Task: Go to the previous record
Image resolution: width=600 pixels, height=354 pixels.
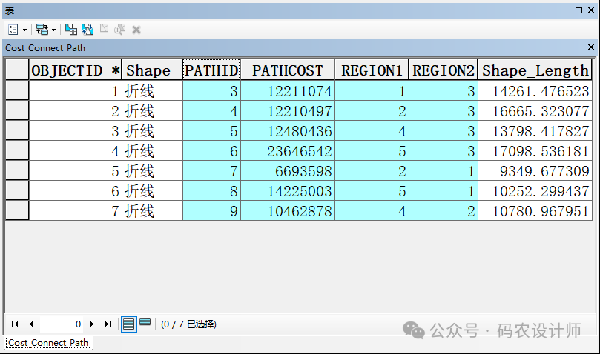Action: click(x=31, y=324)
